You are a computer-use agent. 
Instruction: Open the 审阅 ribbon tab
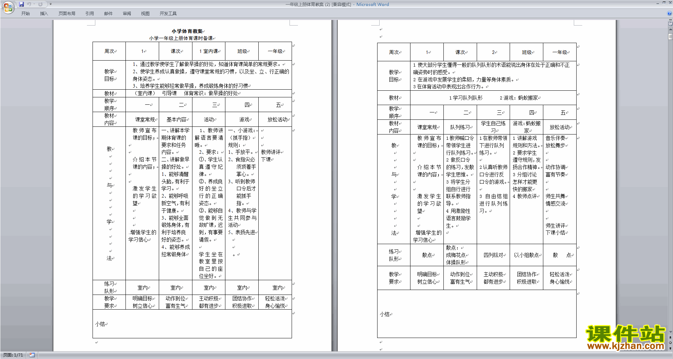(x=127, y=13)
